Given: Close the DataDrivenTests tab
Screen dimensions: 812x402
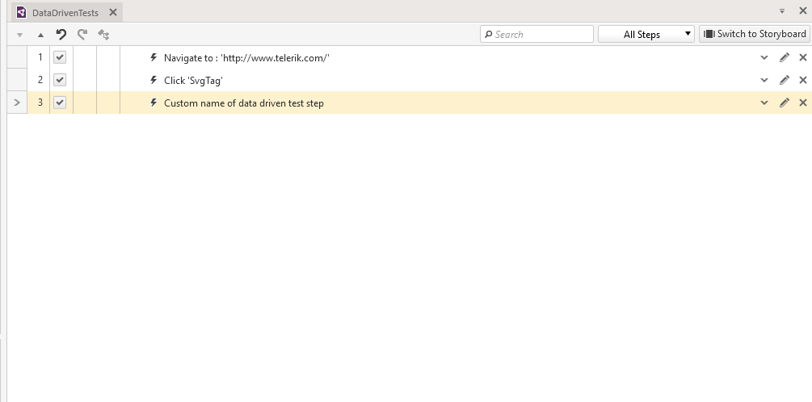Looking at the screenshot, I should (x=113, y=12).
